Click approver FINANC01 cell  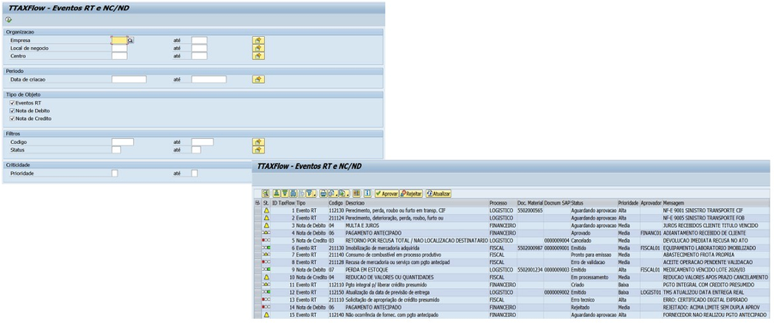pos(650,232)
